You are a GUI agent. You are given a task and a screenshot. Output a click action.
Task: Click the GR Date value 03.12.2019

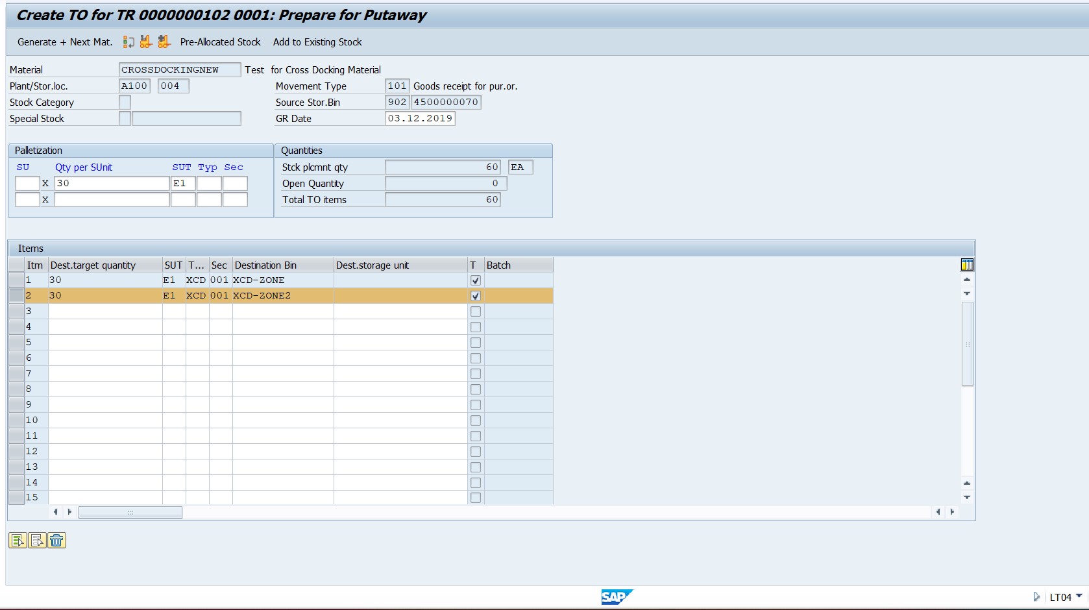pos(420,119)
